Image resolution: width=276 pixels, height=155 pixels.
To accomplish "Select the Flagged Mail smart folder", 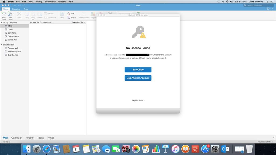I will [15, 48].
